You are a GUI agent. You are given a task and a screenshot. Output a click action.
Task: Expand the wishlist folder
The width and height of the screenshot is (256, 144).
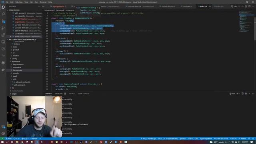point(16,56)
